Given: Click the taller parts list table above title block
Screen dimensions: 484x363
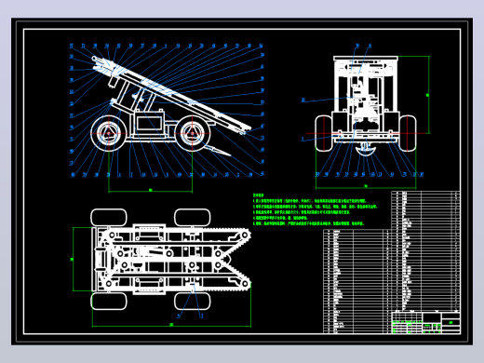Looking at the screenshot, I should click(425, 250).
